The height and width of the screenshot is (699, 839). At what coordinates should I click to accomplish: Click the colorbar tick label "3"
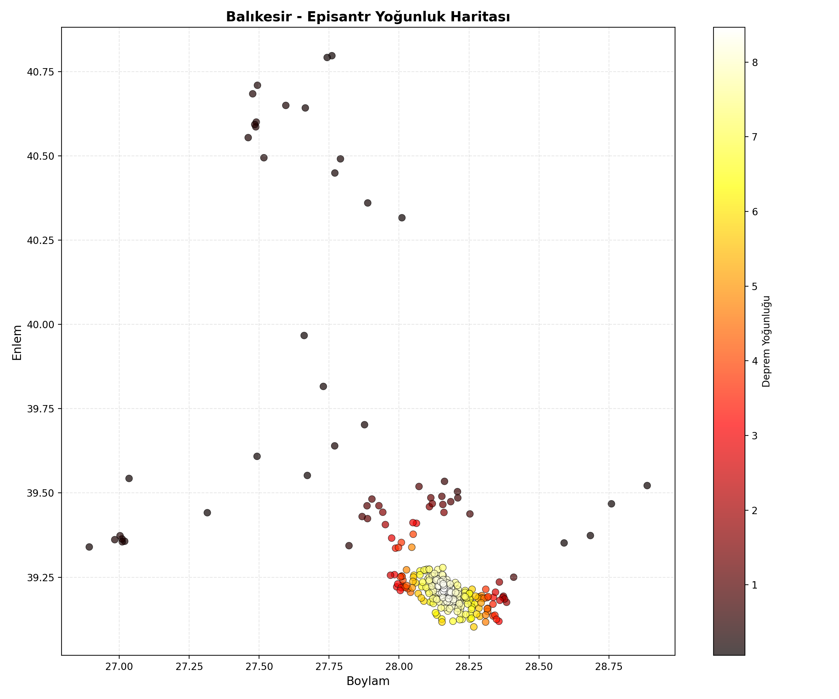[x=755, y=436]
